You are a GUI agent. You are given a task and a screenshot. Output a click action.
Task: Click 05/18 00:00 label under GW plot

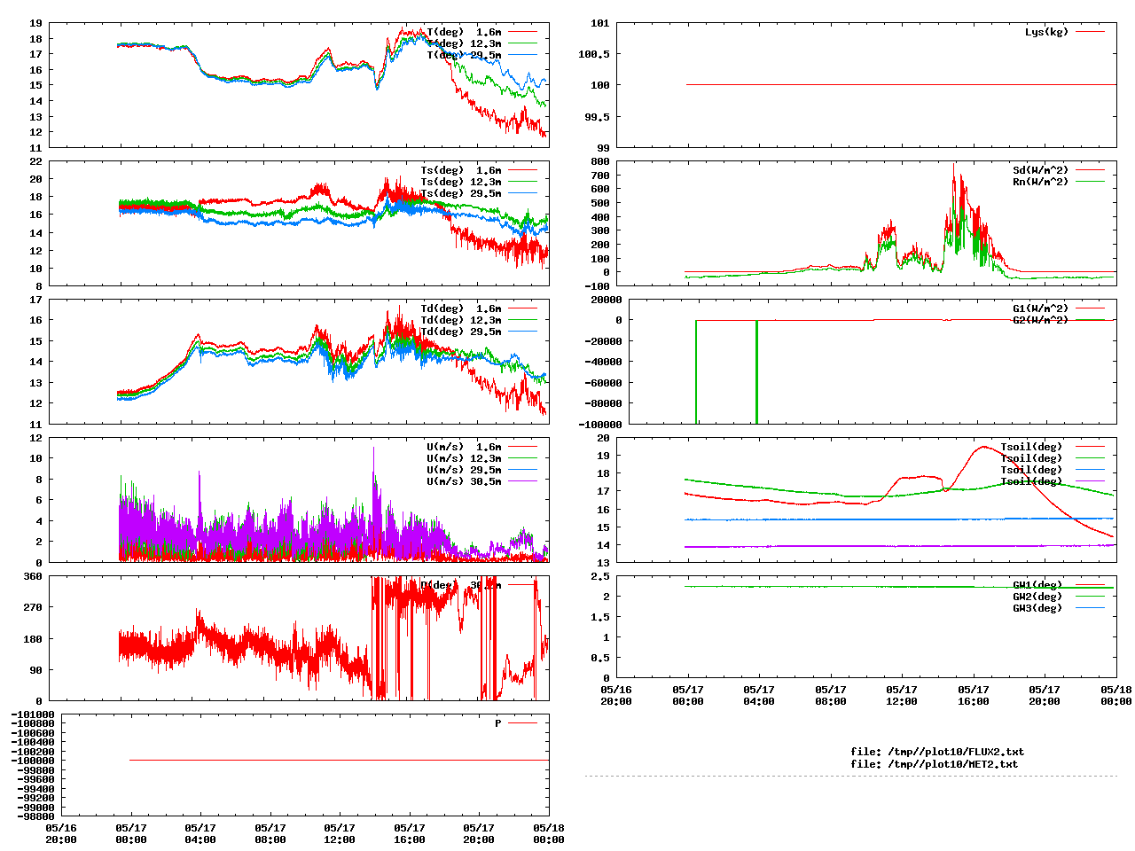[x=1115, y=695]
